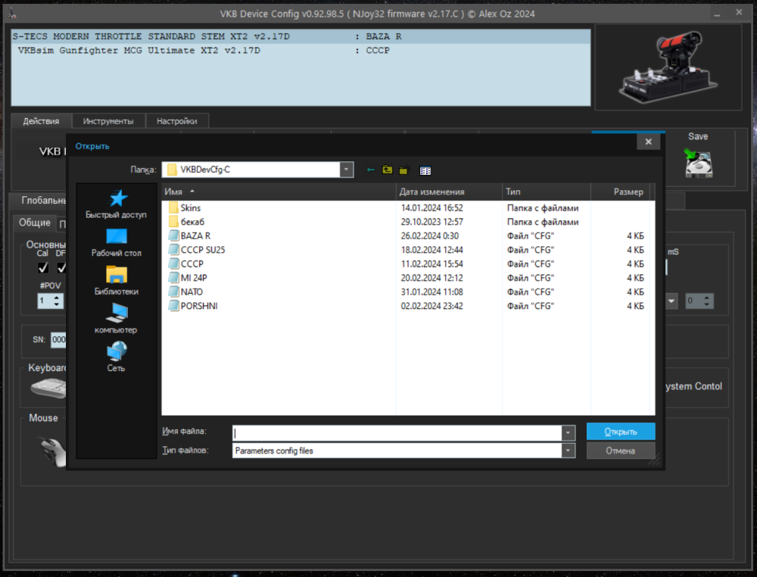Expand the Папка folder dropdown
The image size is (757, 577).
coord(346,170)
